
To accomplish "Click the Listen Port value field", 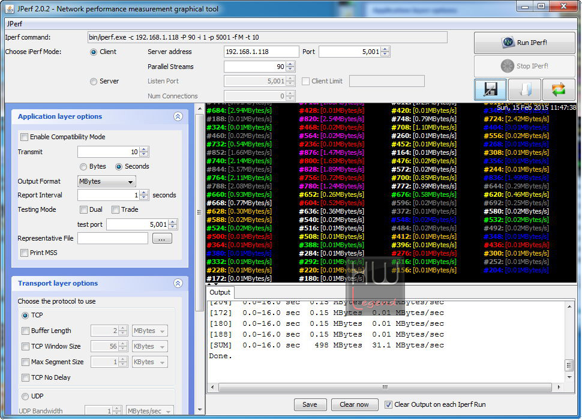I will click(x=255, y=81).
